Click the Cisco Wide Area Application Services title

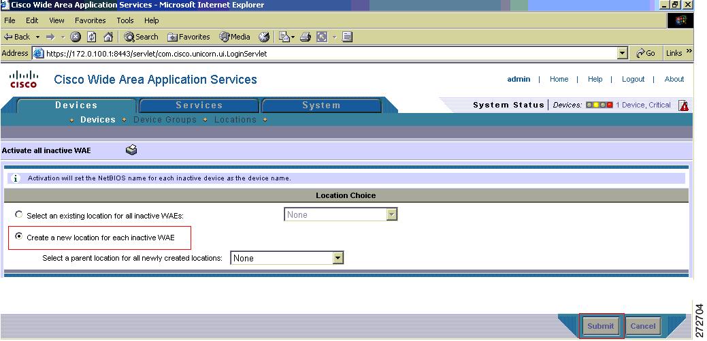[x=155, y=80]
